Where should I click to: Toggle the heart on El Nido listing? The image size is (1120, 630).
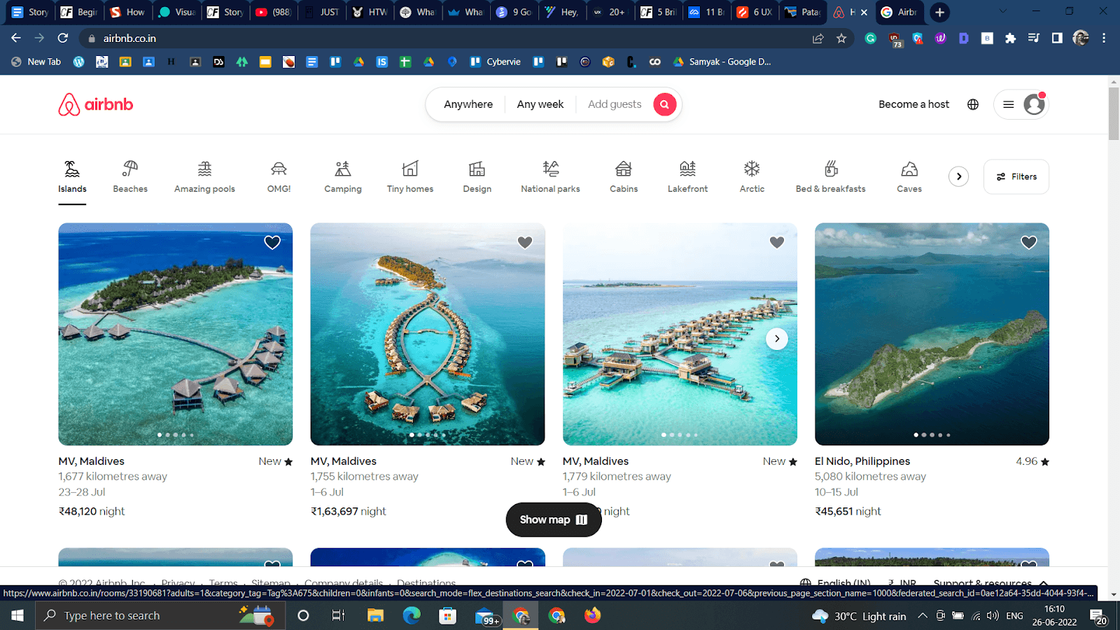(x=1028, y=242)
